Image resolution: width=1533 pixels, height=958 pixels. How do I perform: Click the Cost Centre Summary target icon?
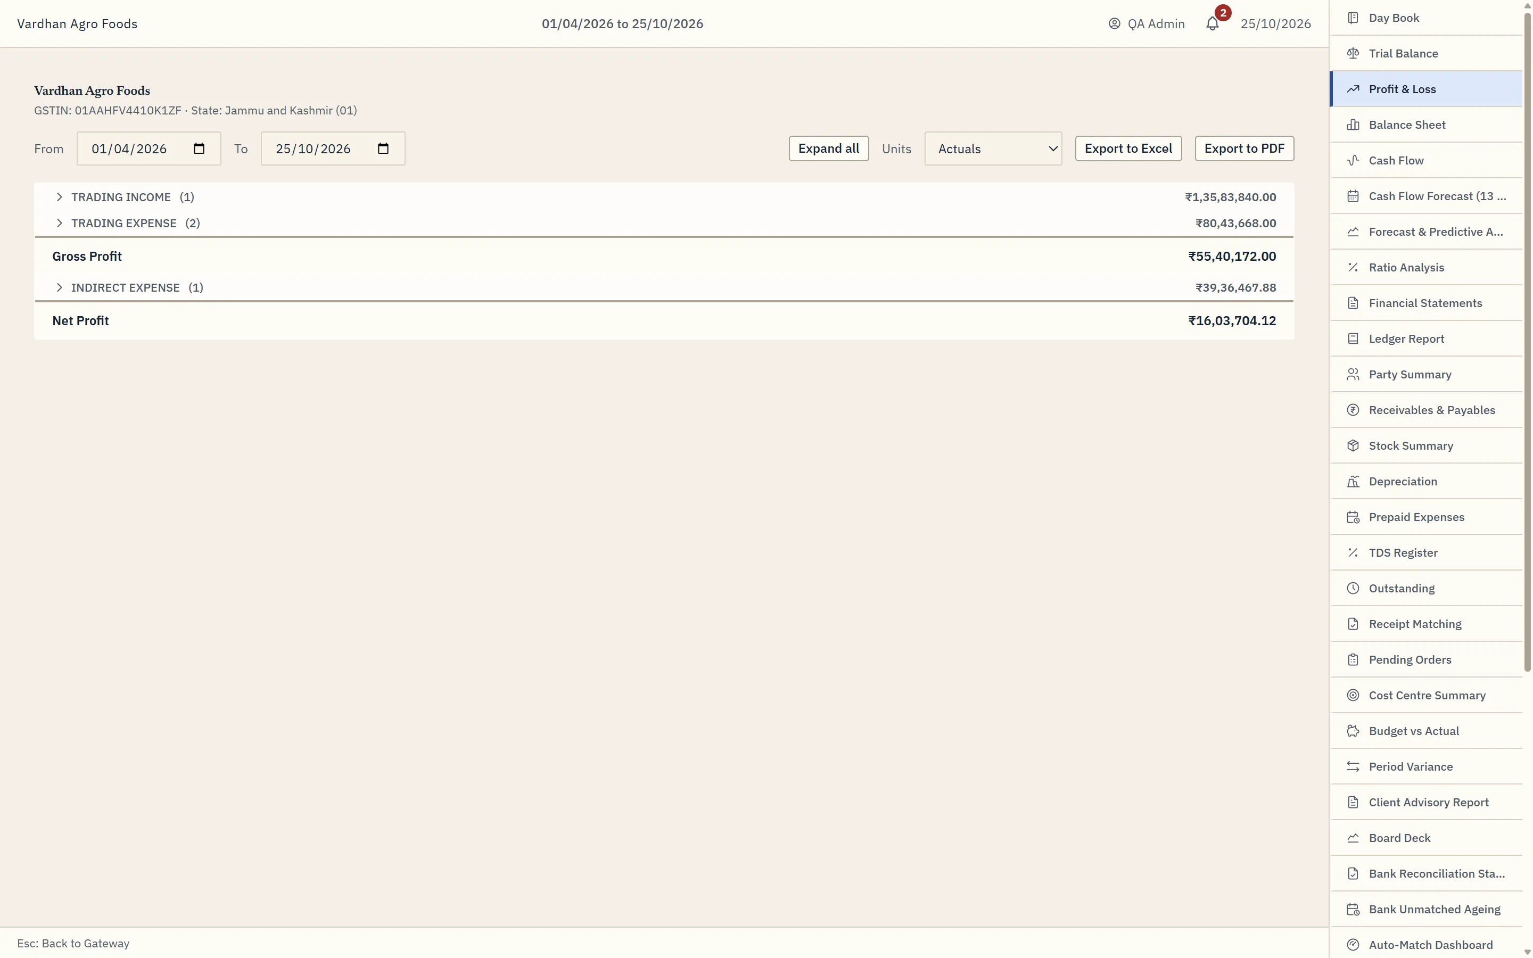pos(1353,695)
